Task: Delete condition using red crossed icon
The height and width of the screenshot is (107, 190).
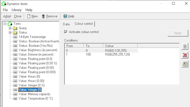Action: point(185,55)
